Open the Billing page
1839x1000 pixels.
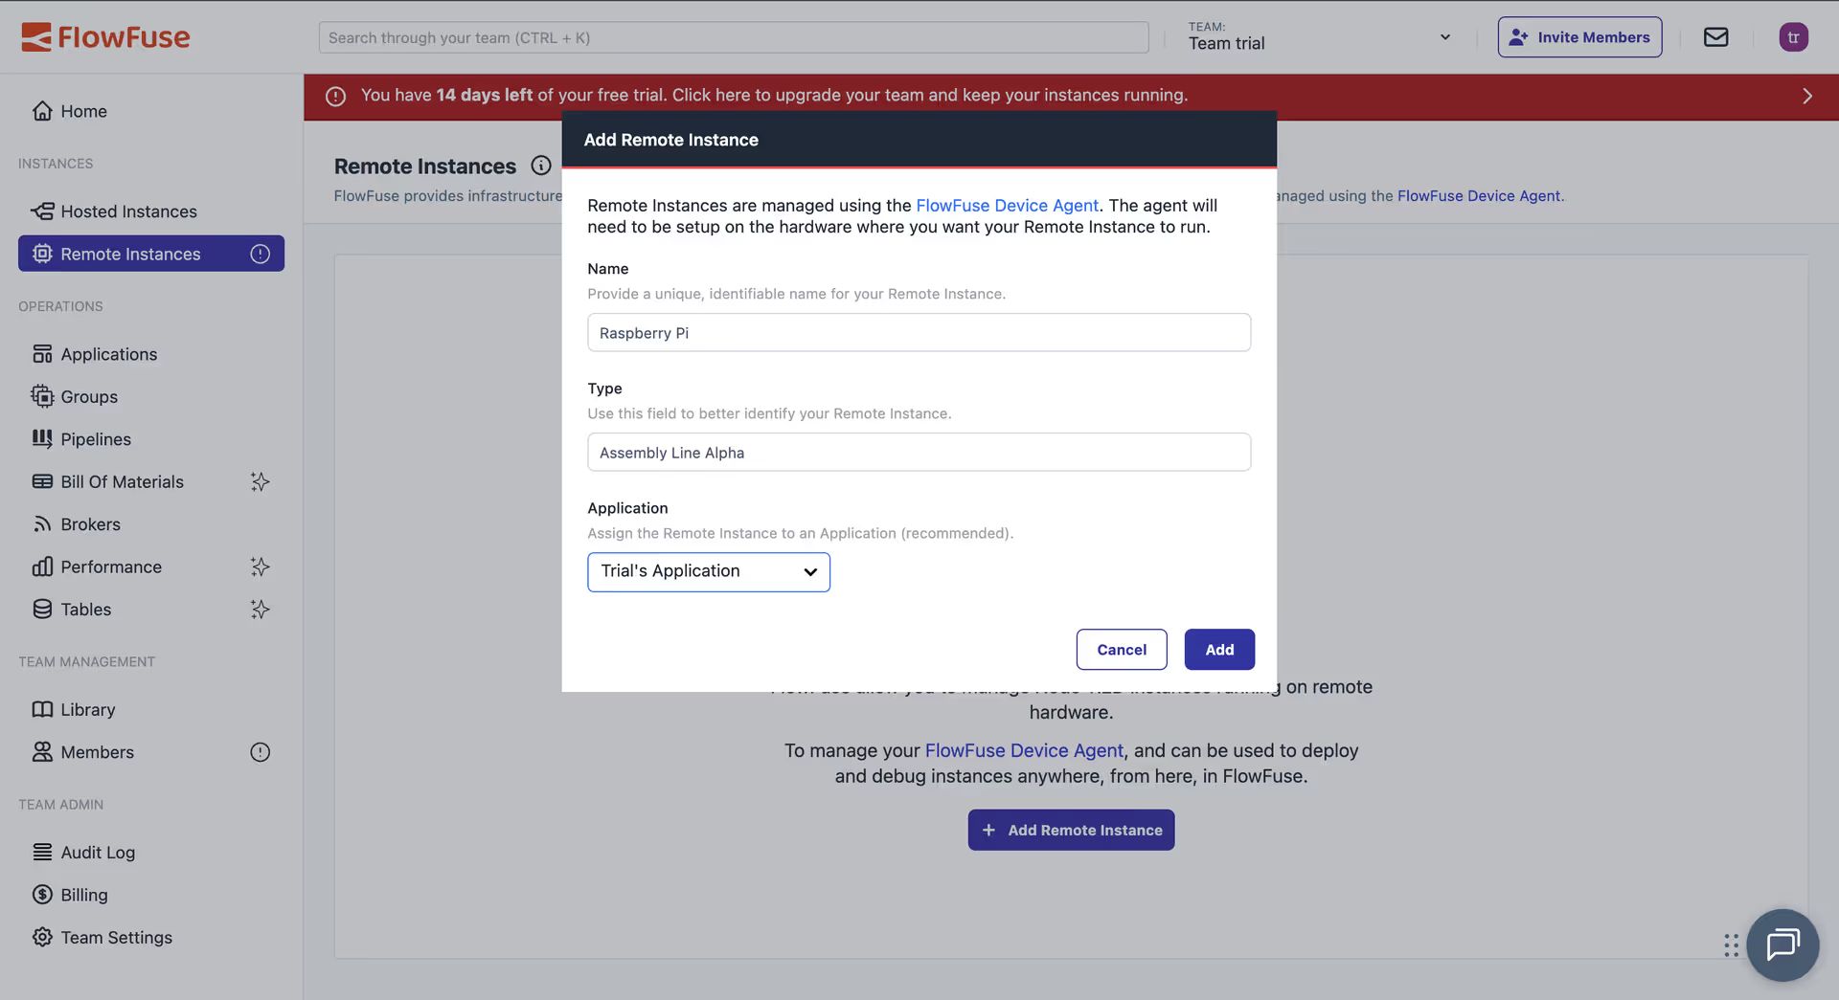[84, 894]
